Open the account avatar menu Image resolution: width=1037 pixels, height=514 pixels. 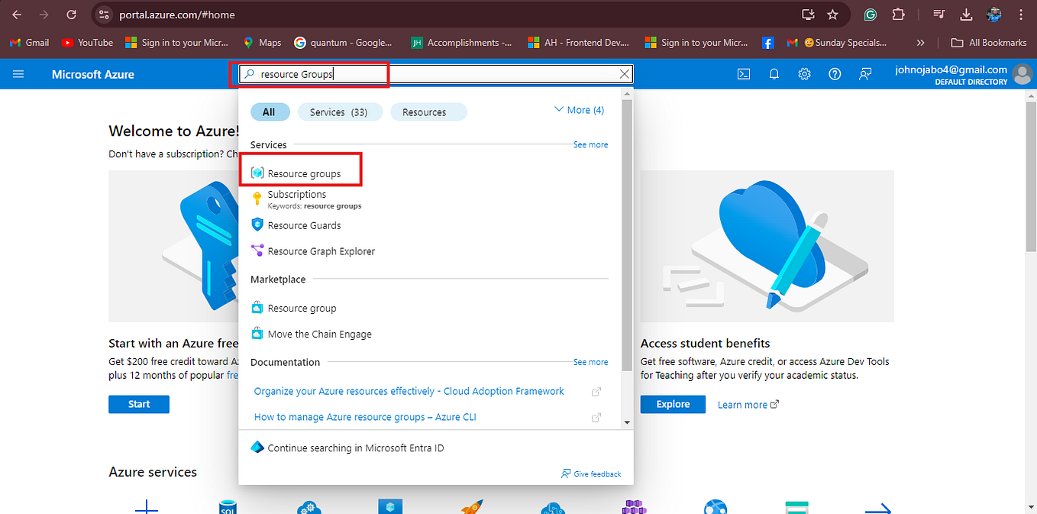pos(1022,74)
